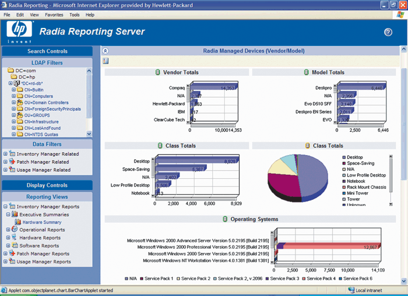Open the File menu
This screenshot has width=408, height=296.
(7, 15)
